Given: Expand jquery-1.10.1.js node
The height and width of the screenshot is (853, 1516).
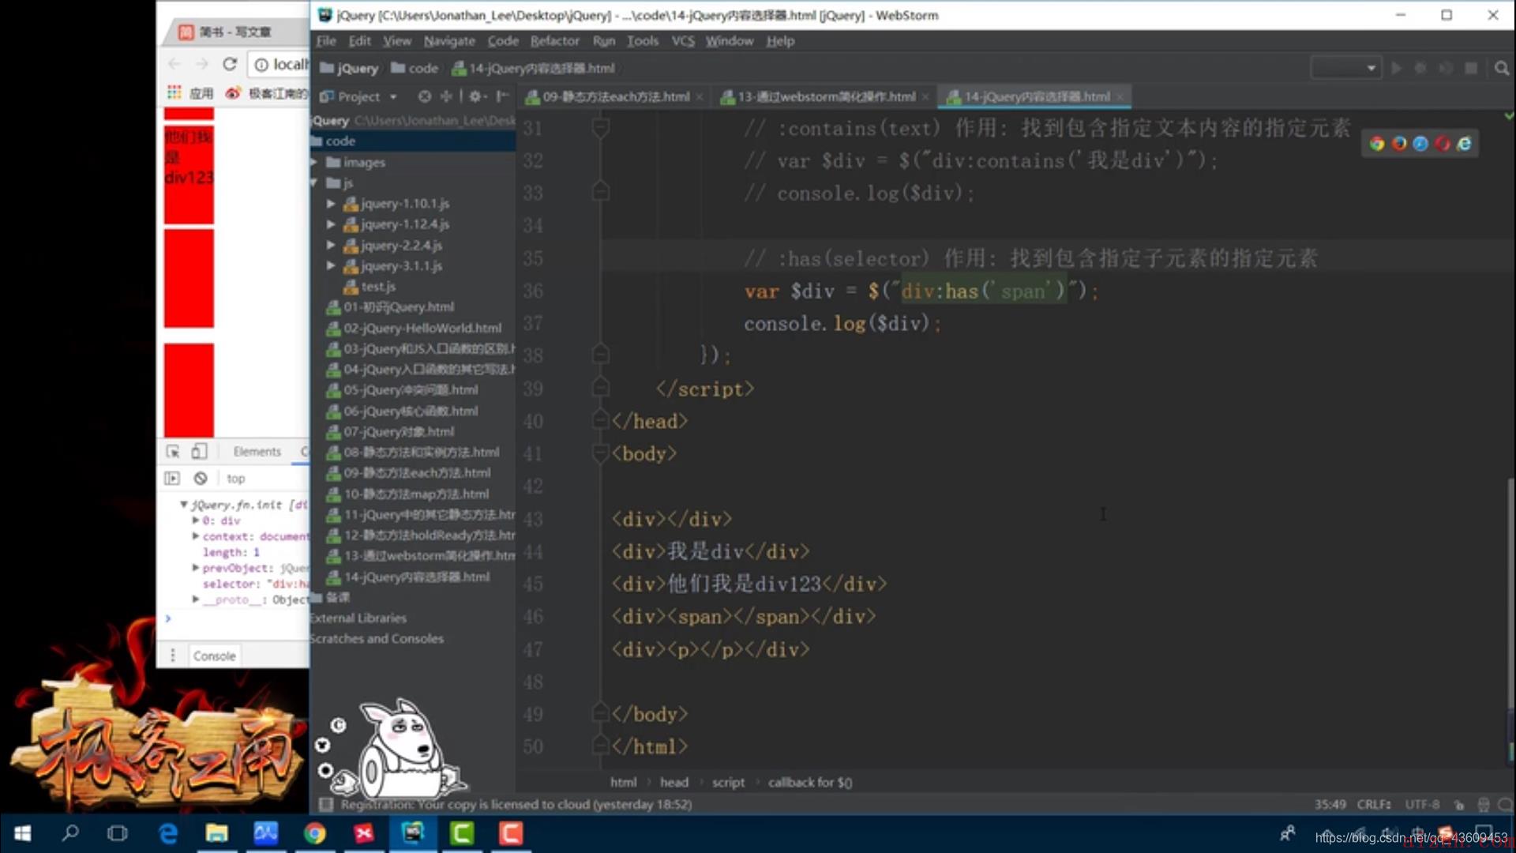Looking at the screenshot, I should tap(331, 203).
